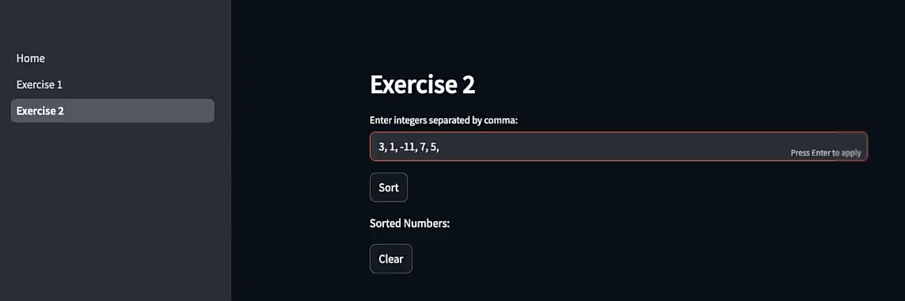Click the 'Sorted Numbers:' label

tap(409, 223)
